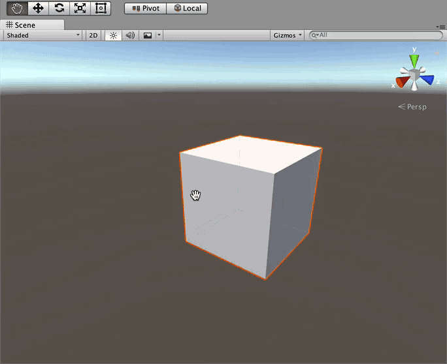Open the Gizmos dropdown

(287, 35)
